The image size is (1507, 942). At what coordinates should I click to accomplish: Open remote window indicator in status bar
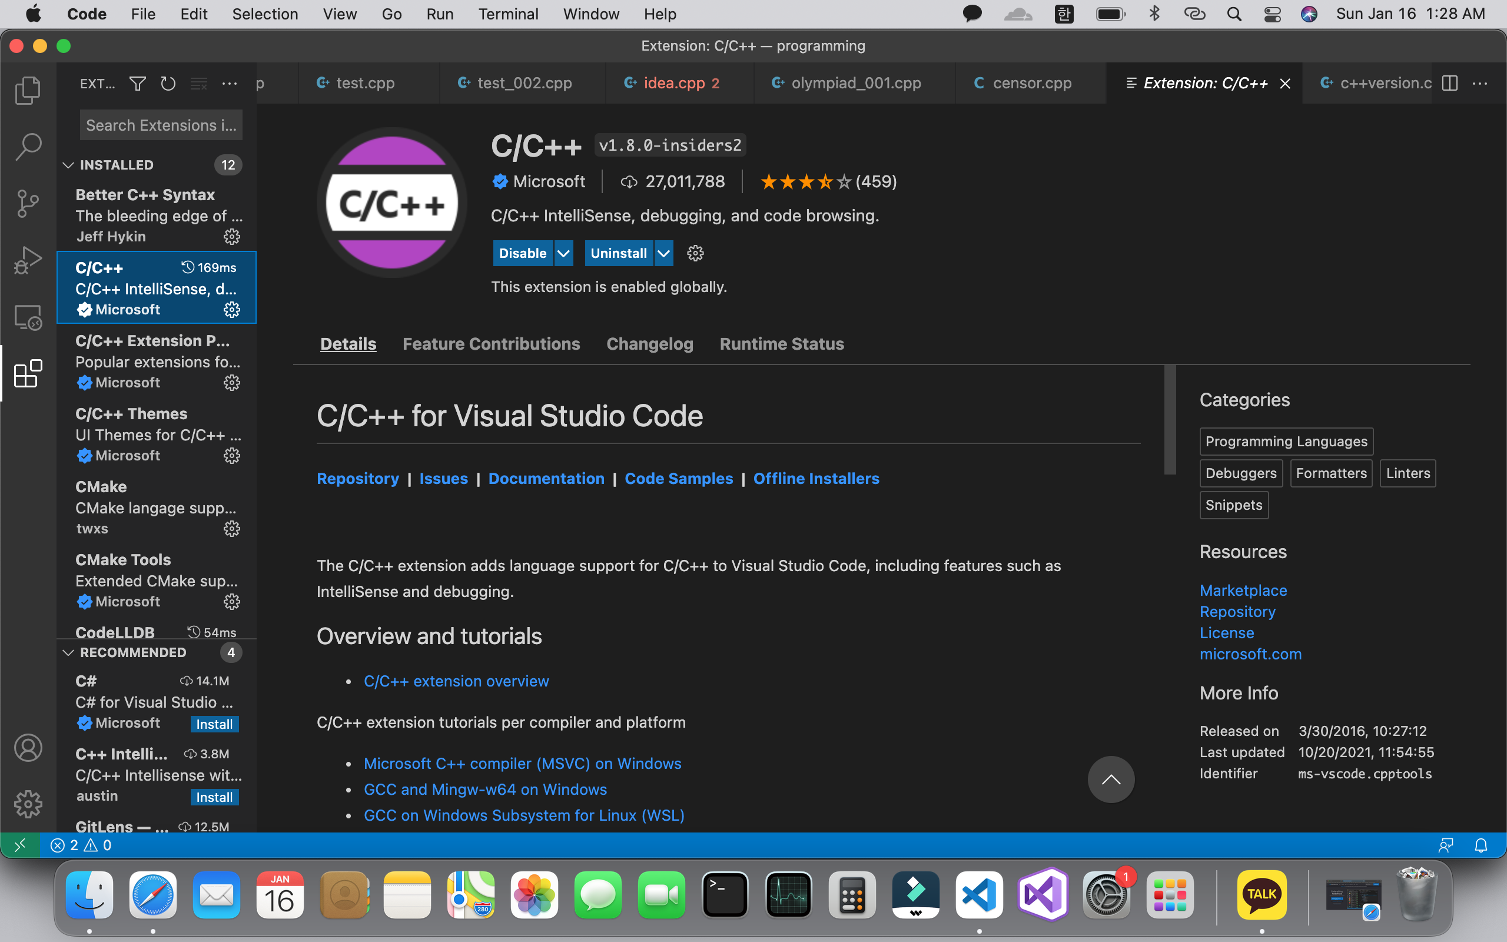[20, 845]
